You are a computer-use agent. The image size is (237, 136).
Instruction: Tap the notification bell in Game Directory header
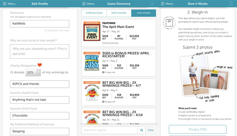(152, 4)
